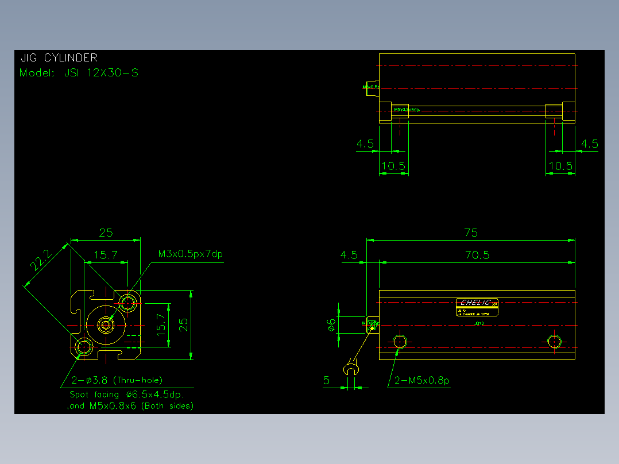619x464 pixels.
Task: Click the "2-M5x0.8p" port callout
Action: click(x=421, y=380)
